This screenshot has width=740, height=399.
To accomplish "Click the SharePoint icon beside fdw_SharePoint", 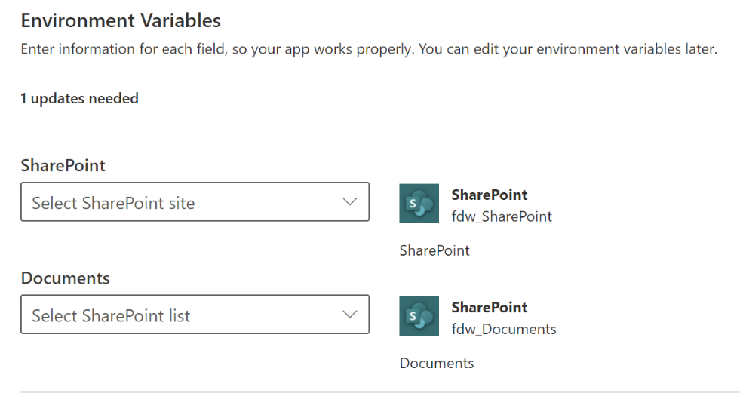I will click(419, 204).
